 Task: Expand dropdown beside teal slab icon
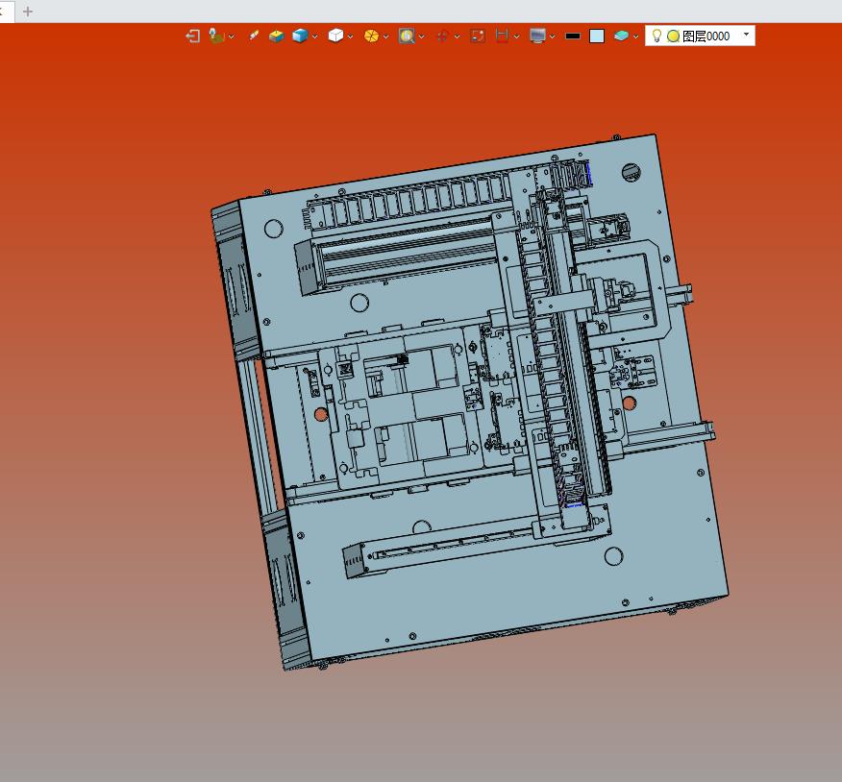[x=635, y=37]
